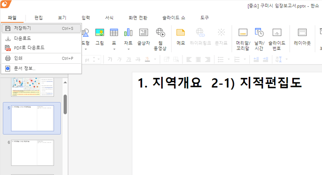Open header/footer (머리말/꼬리말)
322x175 pixels.
click(x=243, y=39)
